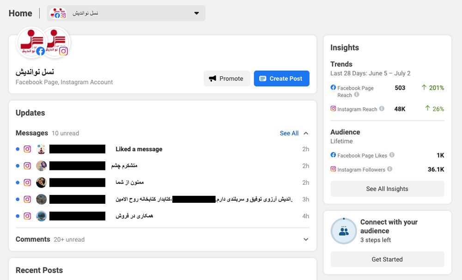Click Instagram icon on 'متشکرم چشم' row
Screen dimensions: 462x280
click(x=27, y=166)
